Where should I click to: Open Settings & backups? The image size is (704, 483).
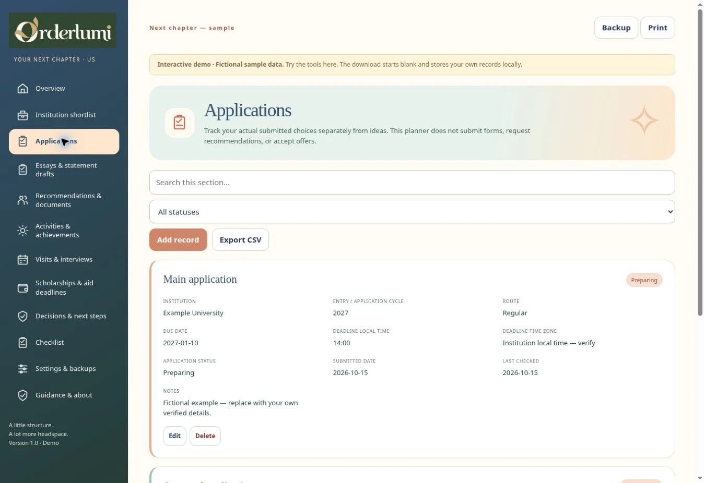(64, 369)
